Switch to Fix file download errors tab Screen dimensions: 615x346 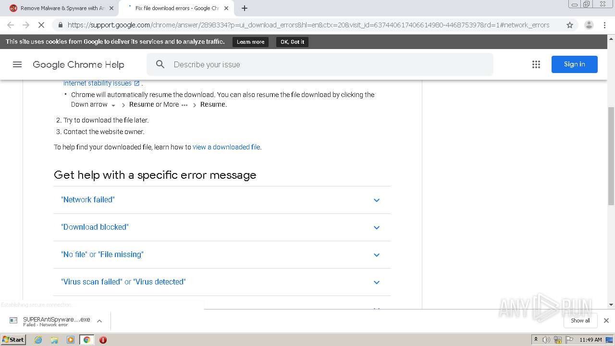(x=176, y=8)
